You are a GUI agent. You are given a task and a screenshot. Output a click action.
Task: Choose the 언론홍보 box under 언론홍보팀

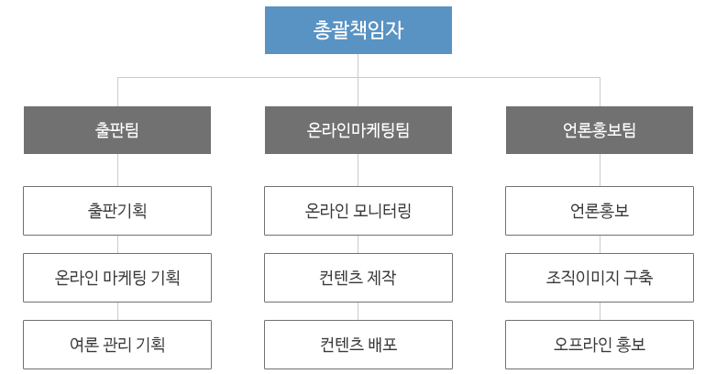599,211
